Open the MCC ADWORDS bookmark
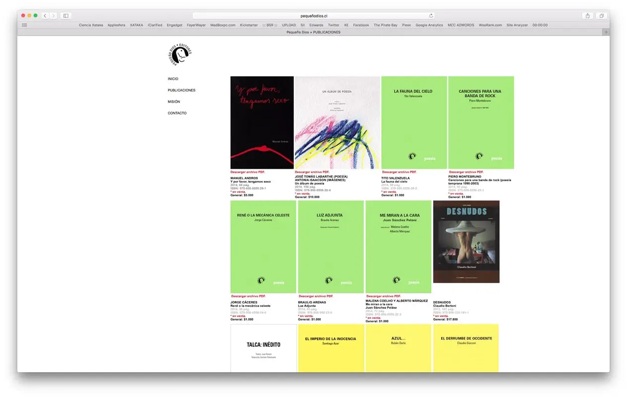This screenshot has height=397, width=627. [x=461, y=25]
